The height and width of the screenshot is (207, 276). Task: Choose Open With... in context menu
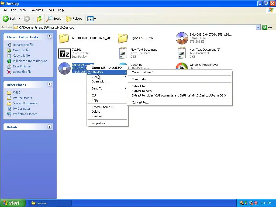coord(107,81)
